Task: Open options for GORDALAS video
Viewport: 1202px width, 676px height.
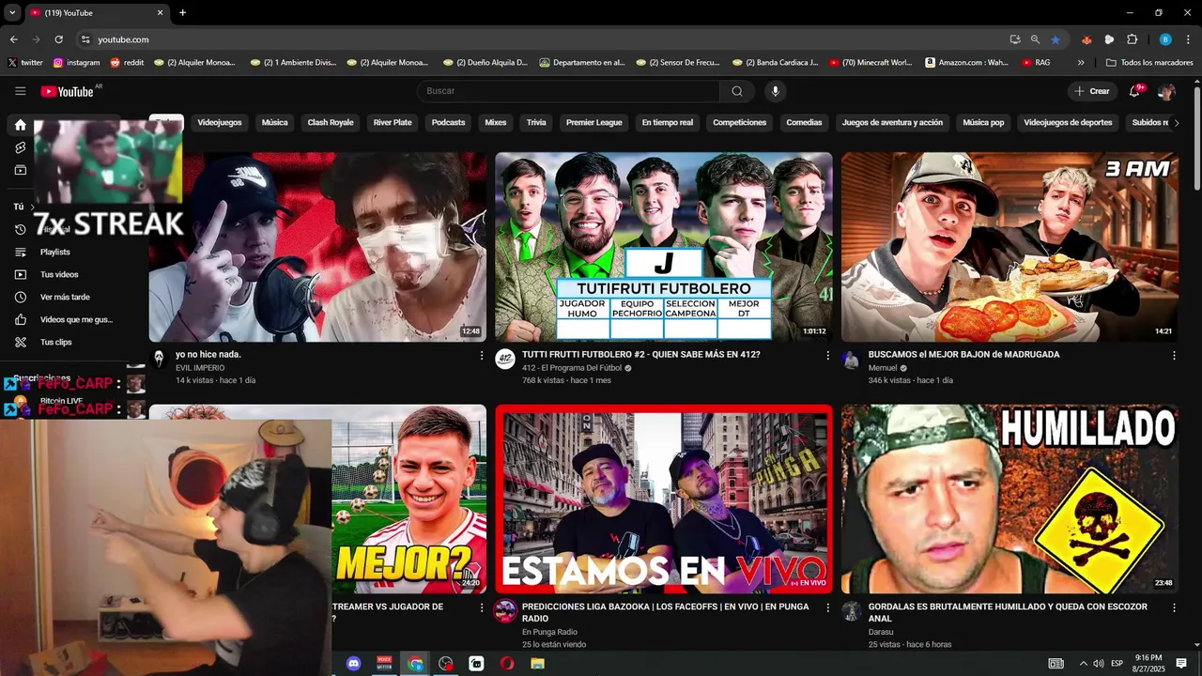Action: tap(1174, 608)
